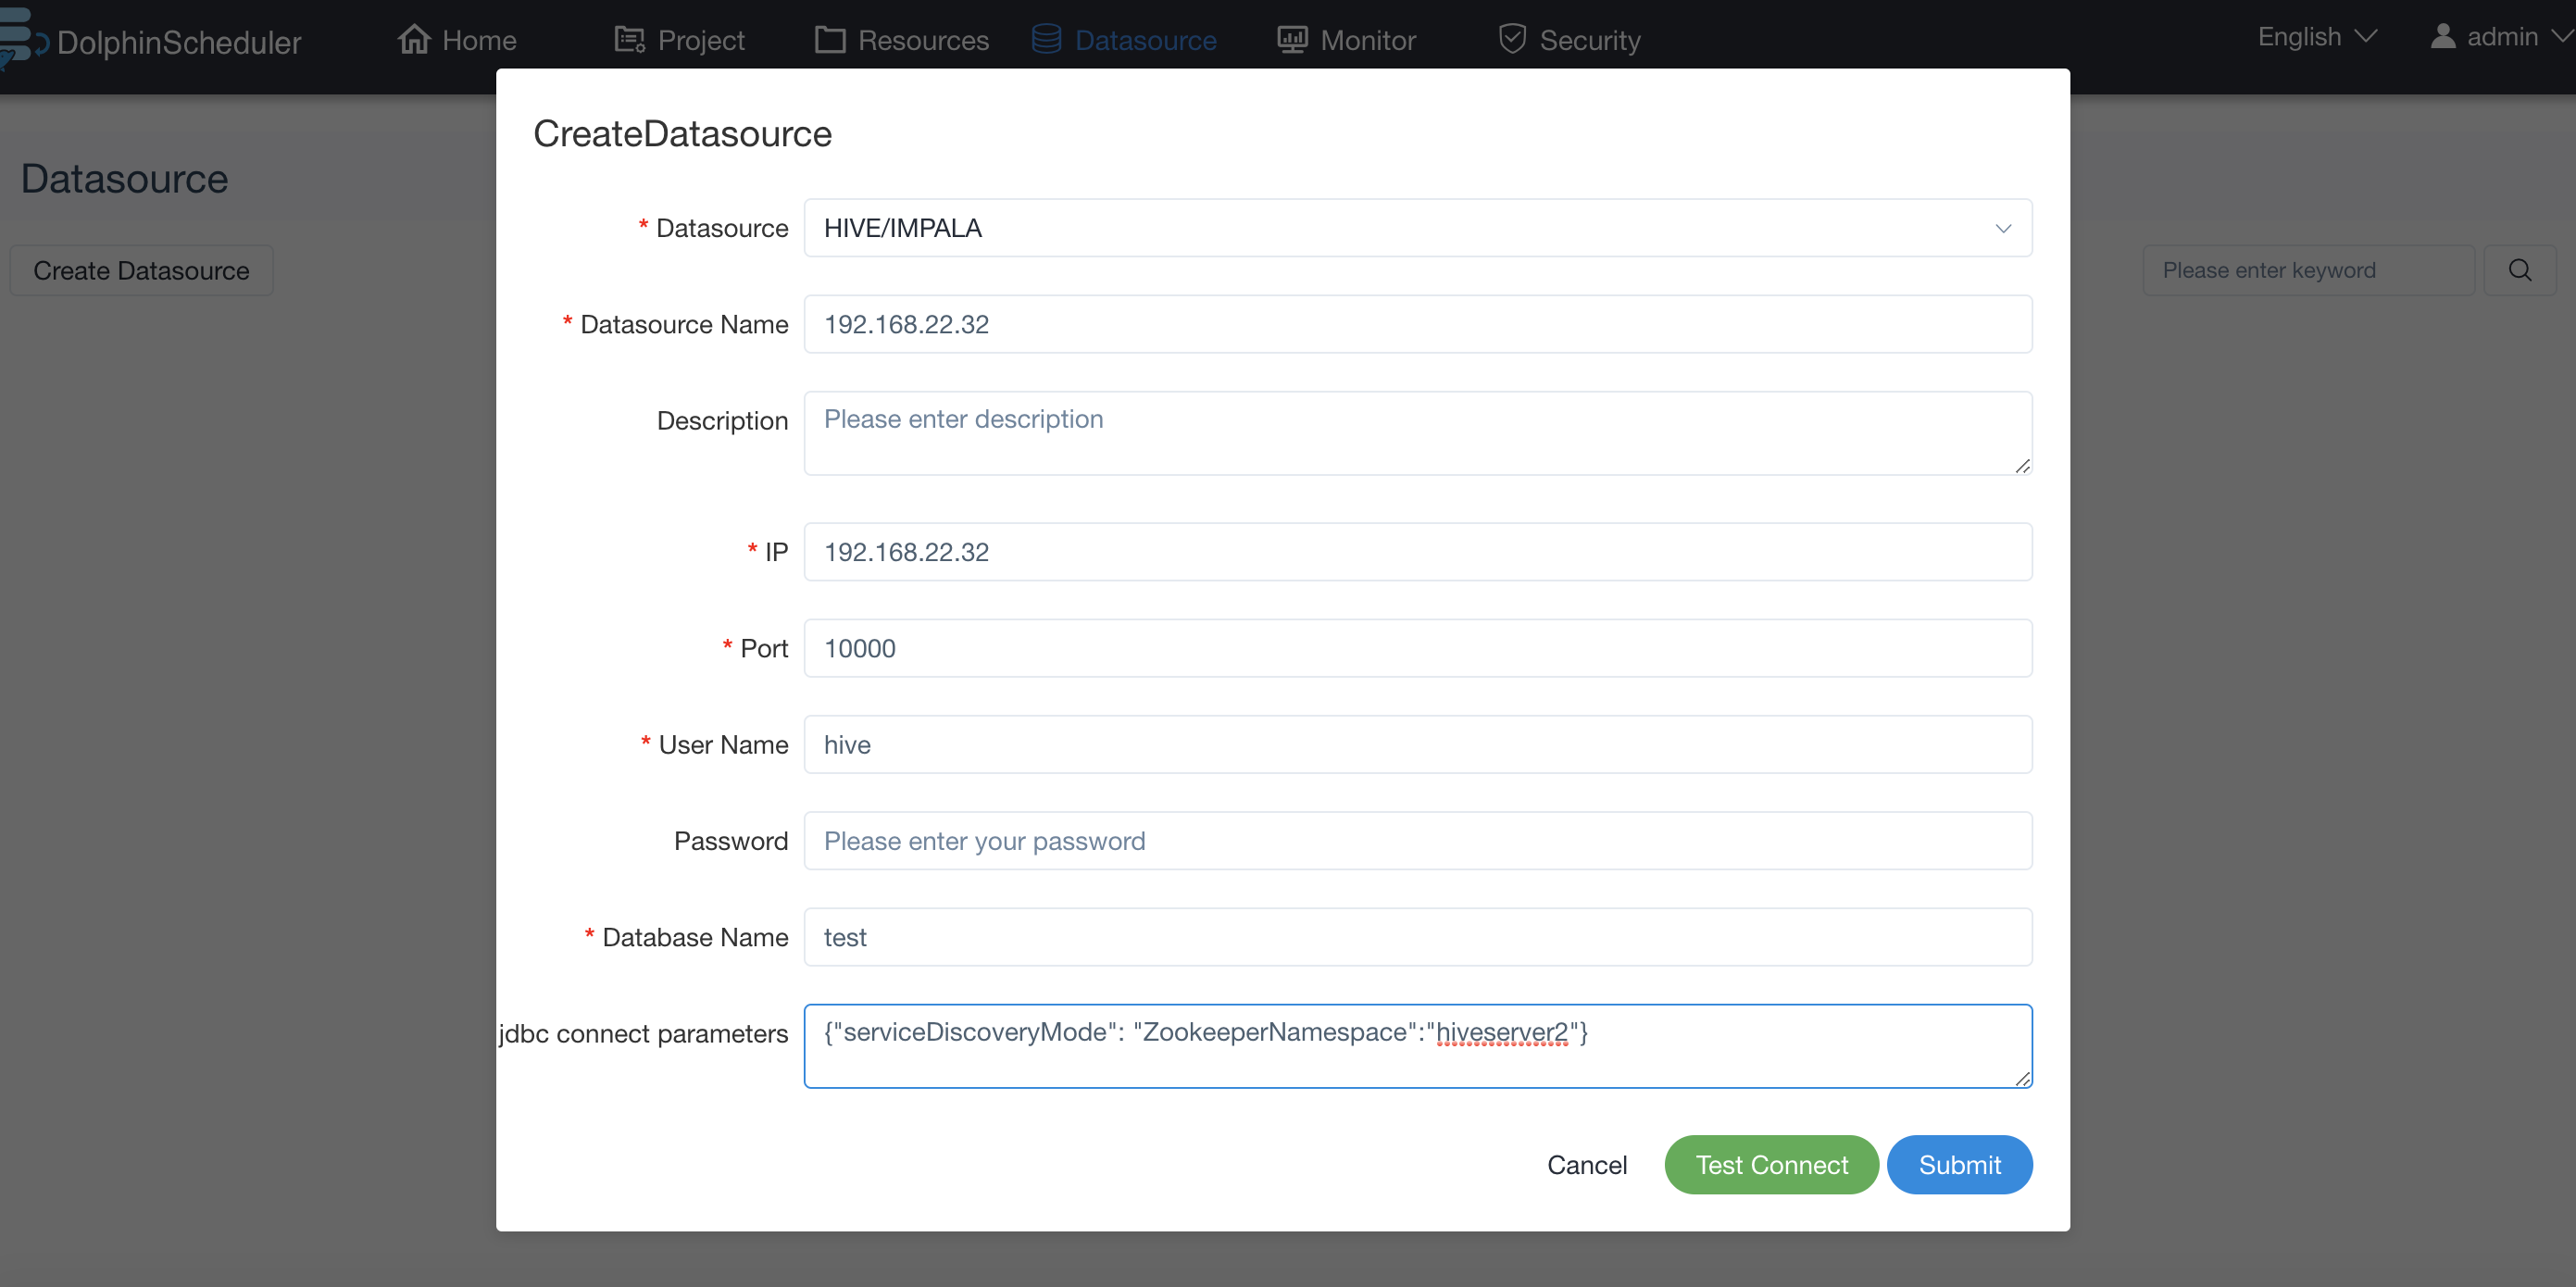2576x1287 pixels.
Task: Open the admin user menu chevron
Action: [2561, 36]
